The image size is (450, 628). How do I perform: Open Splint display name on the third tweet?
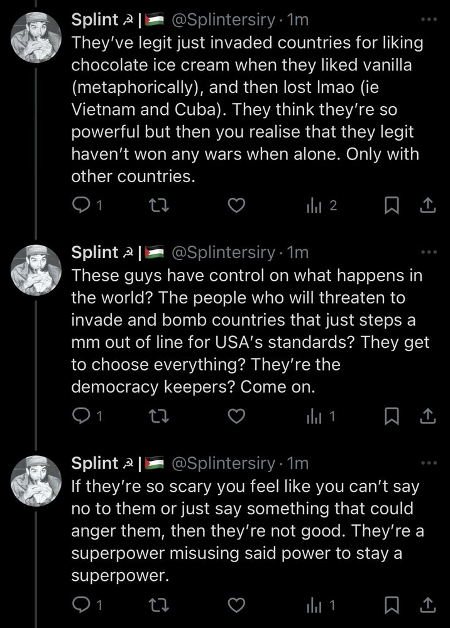94,463
